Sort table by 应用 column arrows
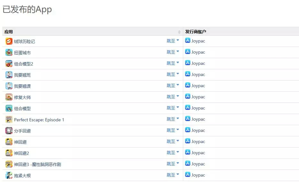The image size is (299, 182). [179, 32]
